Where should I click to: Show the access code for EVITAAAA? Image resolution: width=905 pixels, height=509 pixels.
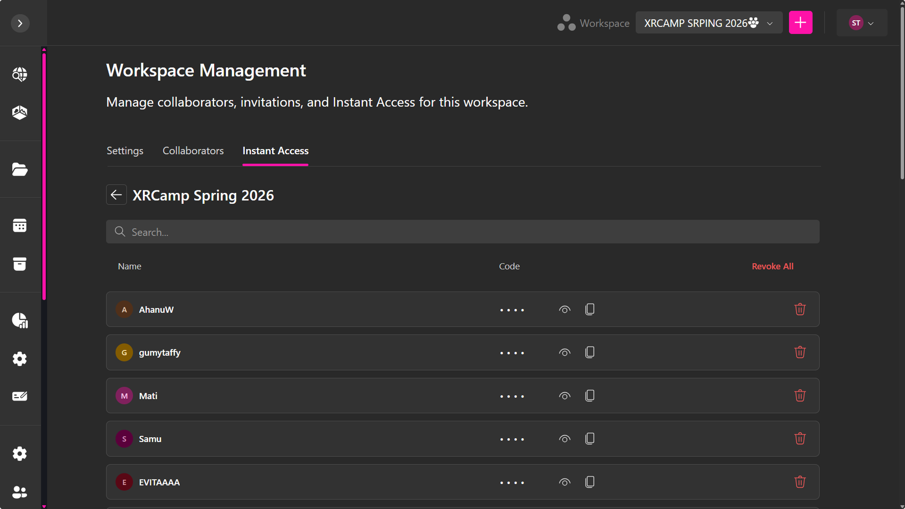565,482
